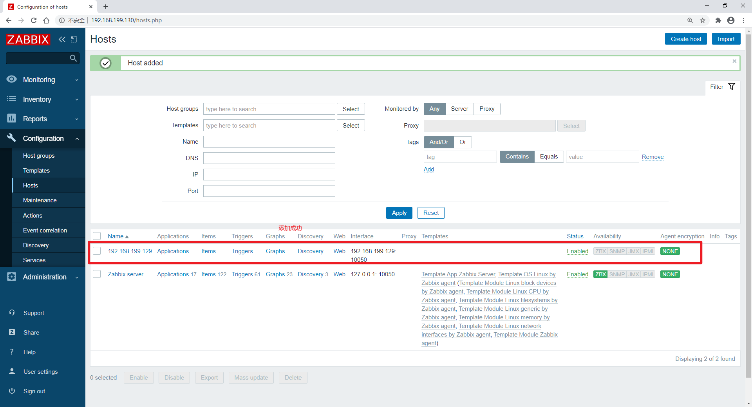Reload the page in the browser
Screen dimensions: 752x407
34,20
